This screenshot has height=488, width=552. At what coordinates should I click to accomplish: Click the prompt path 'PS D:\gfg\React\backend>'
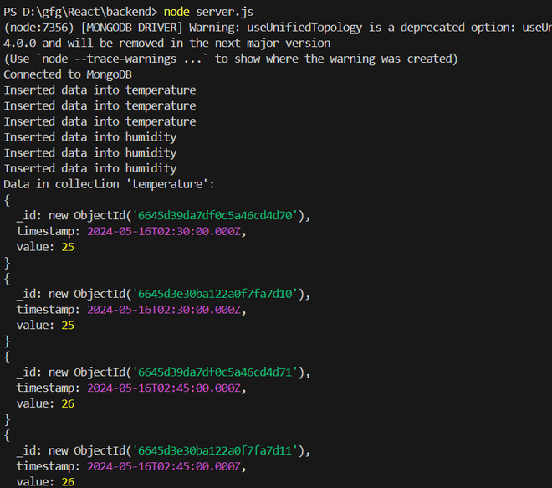pos(80,12)
